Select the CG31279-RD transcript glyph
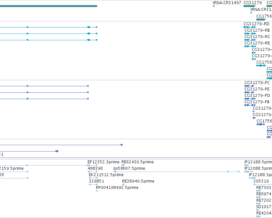This screenshot has height=218, width=272. pos(250,27)
